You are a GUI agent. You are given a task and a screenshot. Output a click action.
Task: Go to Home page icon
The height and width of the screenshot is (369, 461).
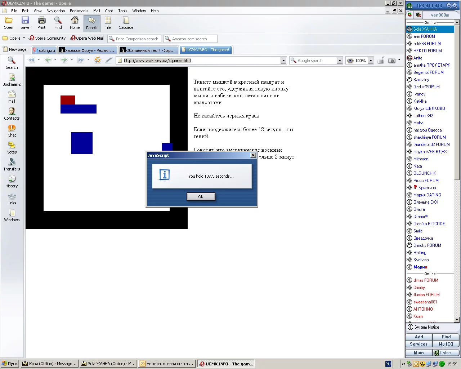point(75,23)
